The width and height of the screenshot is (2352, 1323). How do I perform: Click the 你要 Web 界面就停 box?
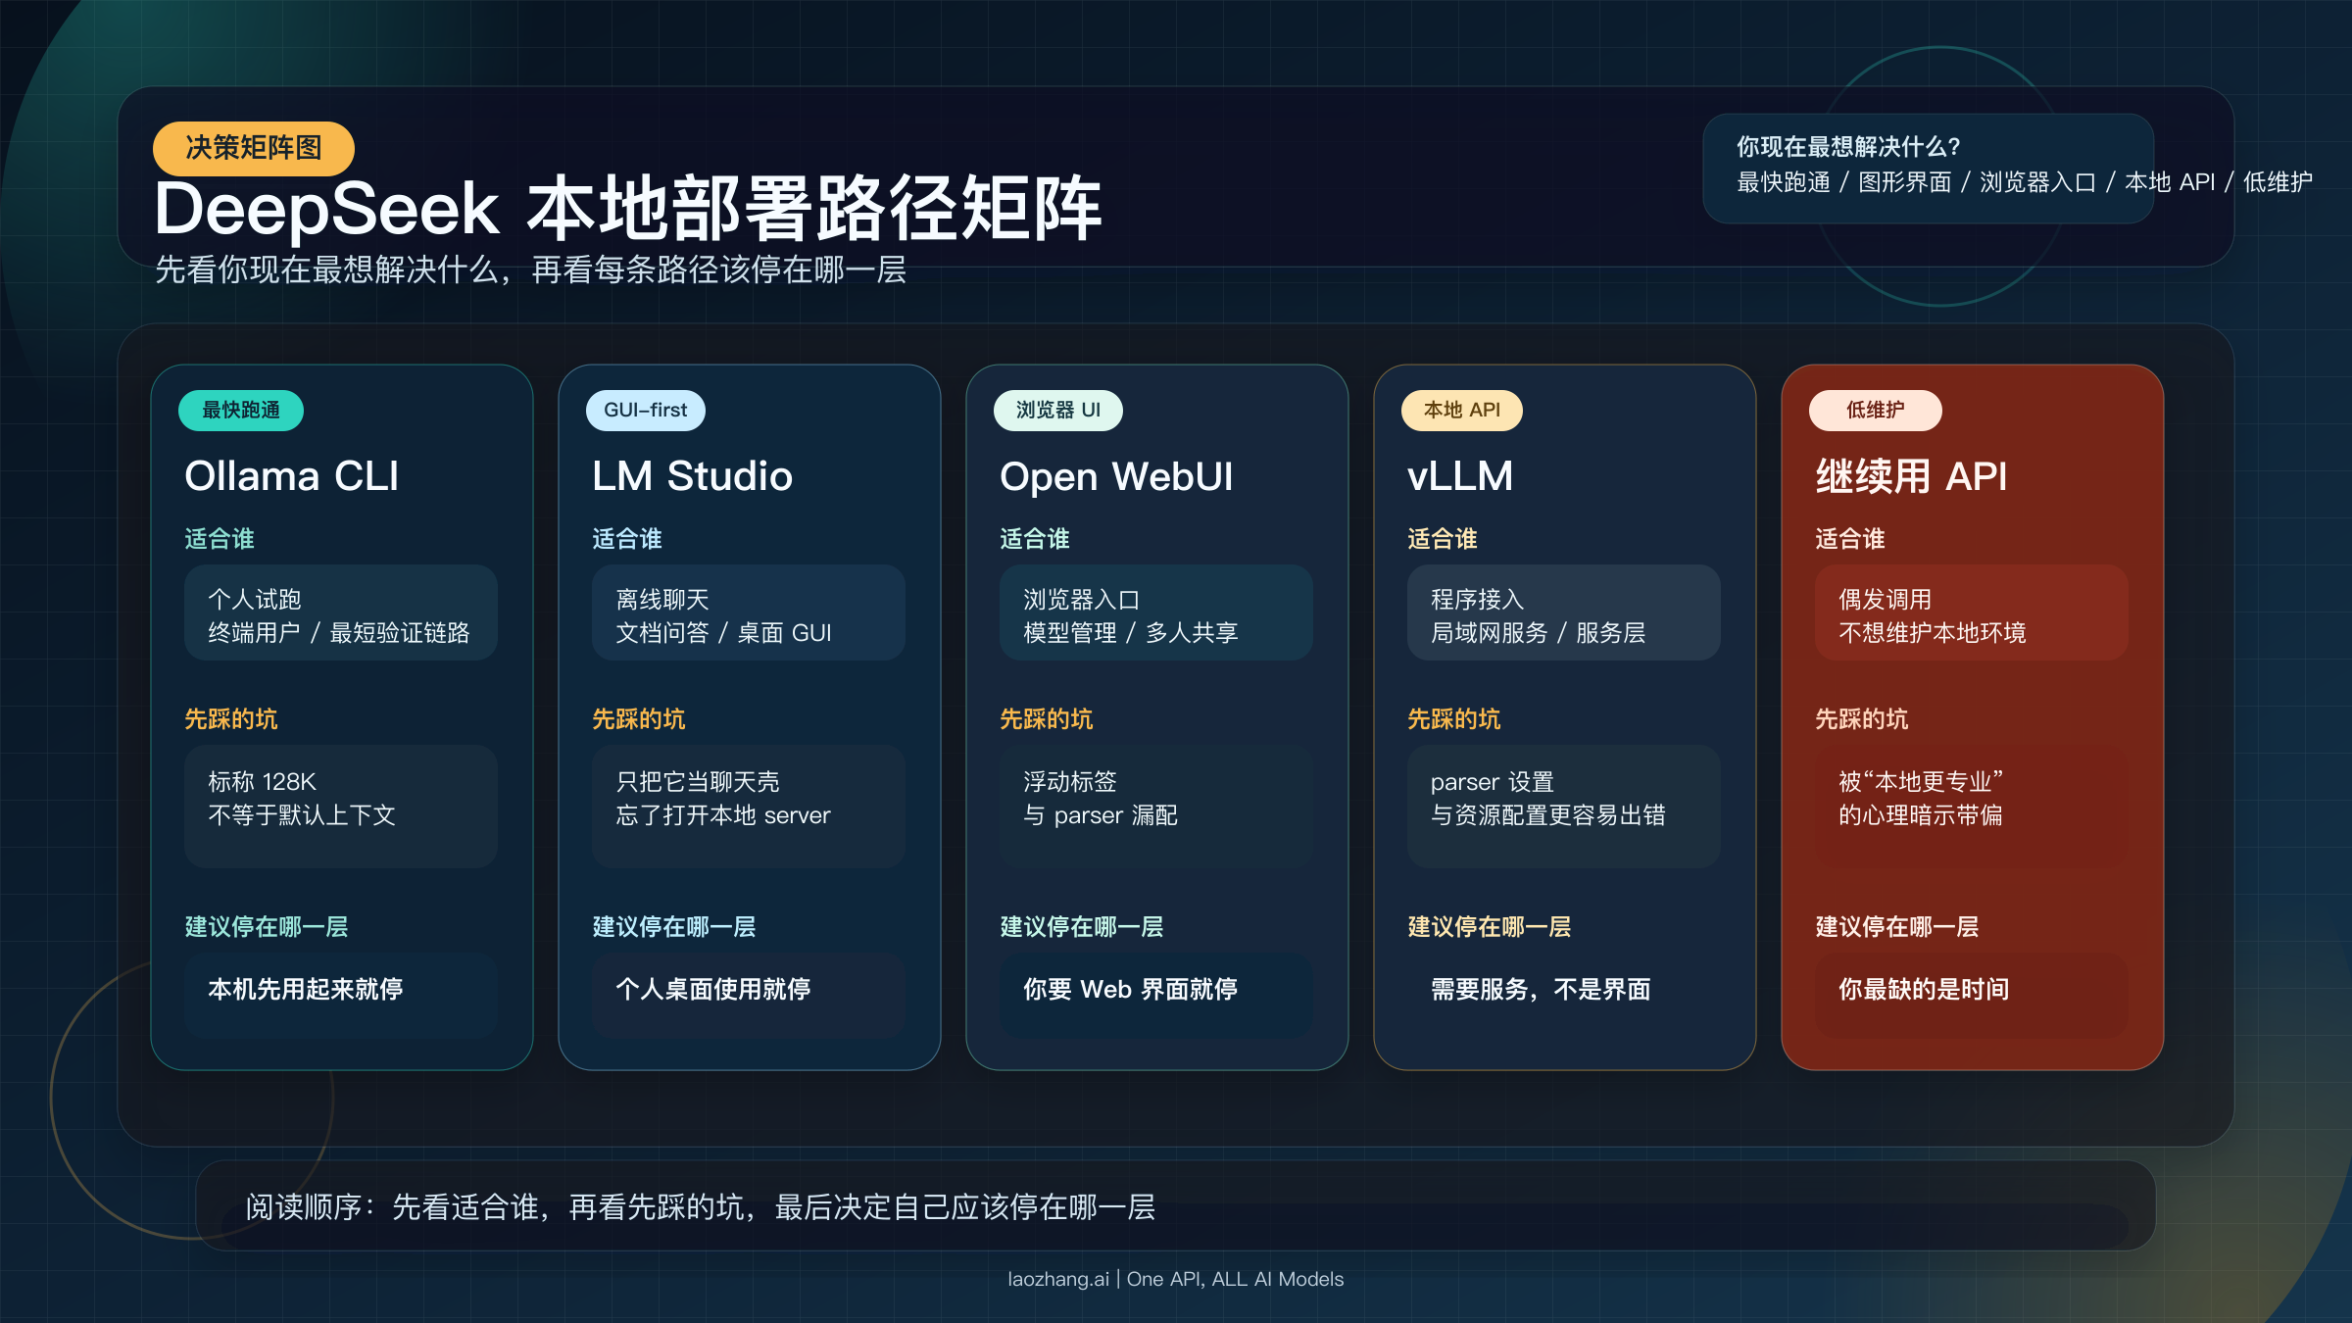(1155, 992)
